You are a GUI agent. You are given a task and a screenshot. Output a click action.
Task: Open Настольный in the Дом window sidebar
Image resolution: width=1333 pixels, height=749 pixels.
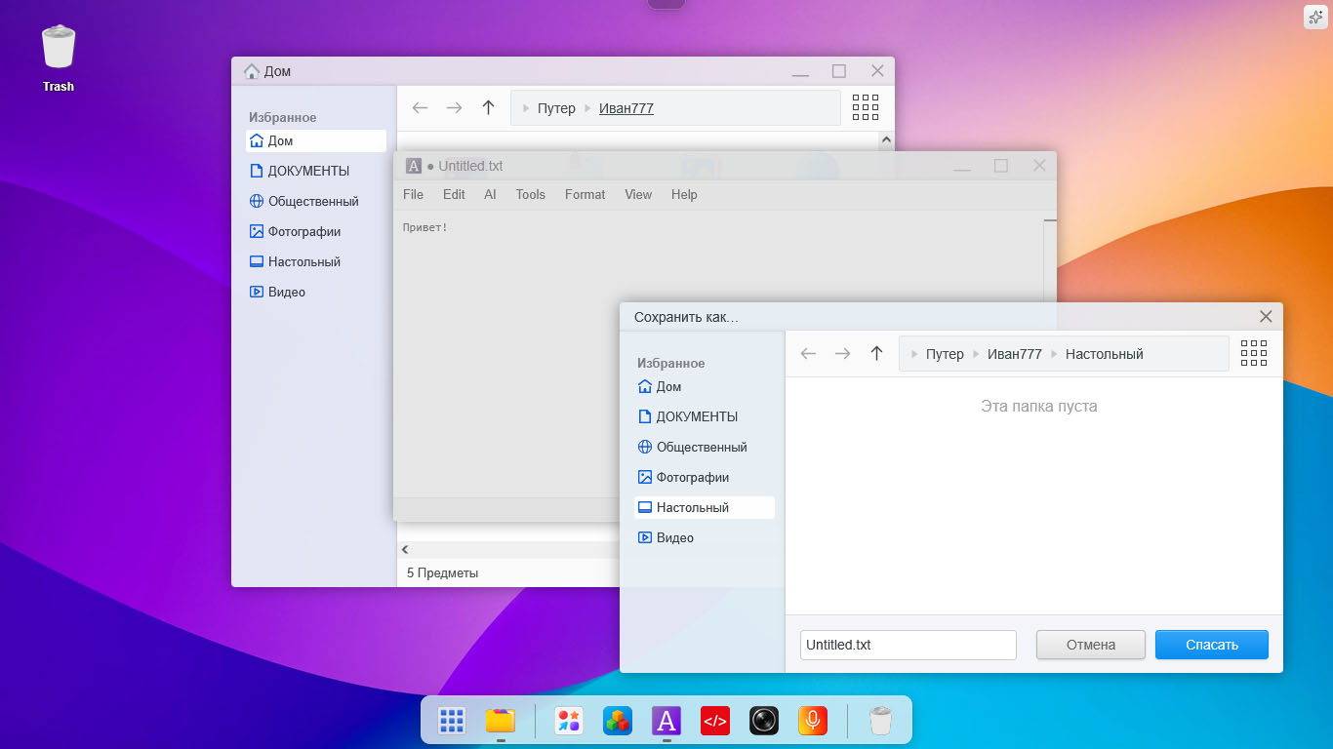316,261
